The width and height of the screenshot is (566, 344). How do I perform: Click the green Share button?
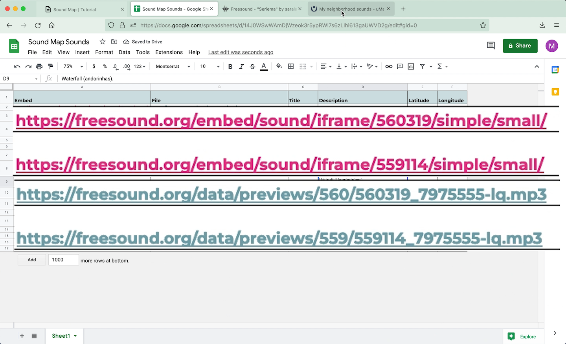(x=520, y=46)
